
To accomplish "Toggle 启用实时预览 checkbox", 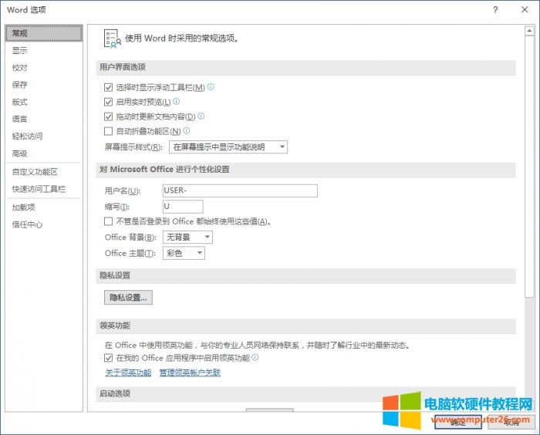I will (x=108, y=102).
